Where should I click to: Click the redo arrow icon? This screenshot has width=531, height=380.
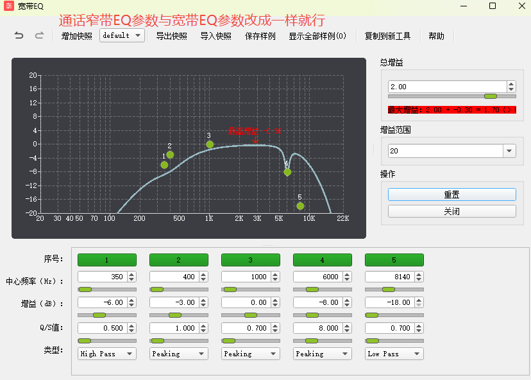click(39, 35)
